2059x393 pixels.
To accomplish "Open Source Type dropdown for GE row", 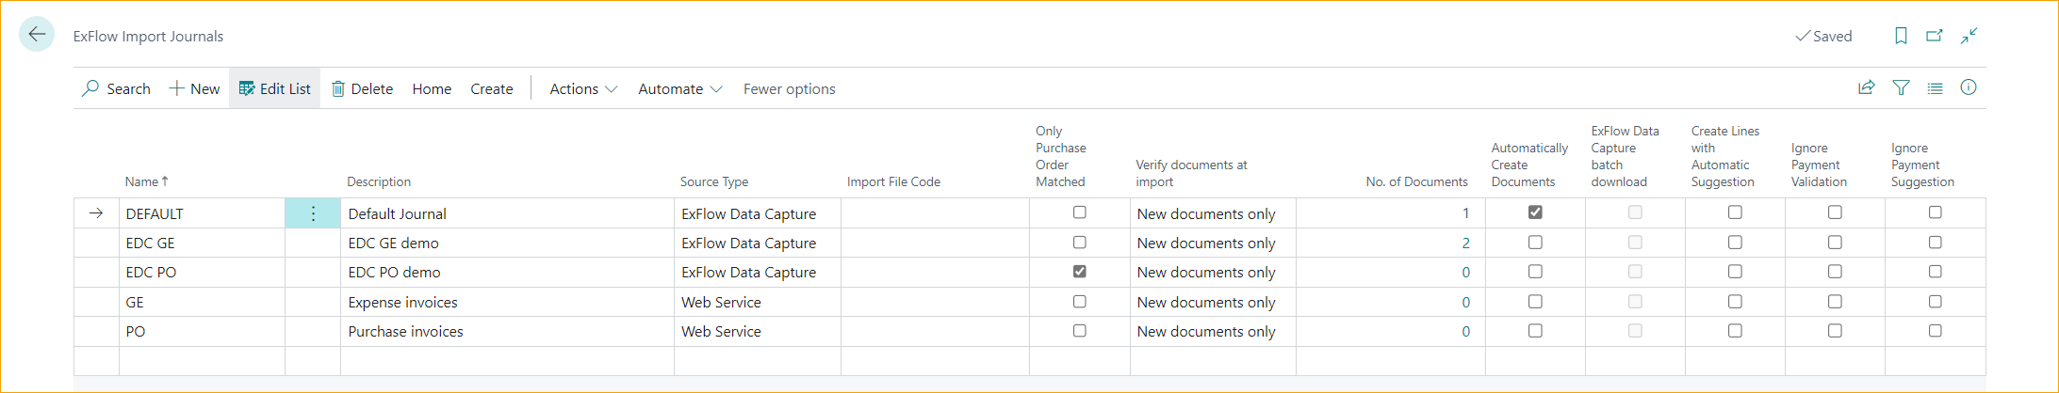I will coord(758,302).
